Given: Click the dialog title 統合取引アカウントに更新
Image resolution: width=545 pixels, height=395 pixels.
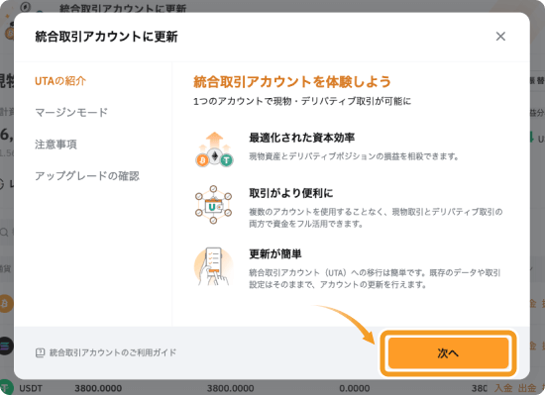Looking at the screenshot, I should coord(106,37).
